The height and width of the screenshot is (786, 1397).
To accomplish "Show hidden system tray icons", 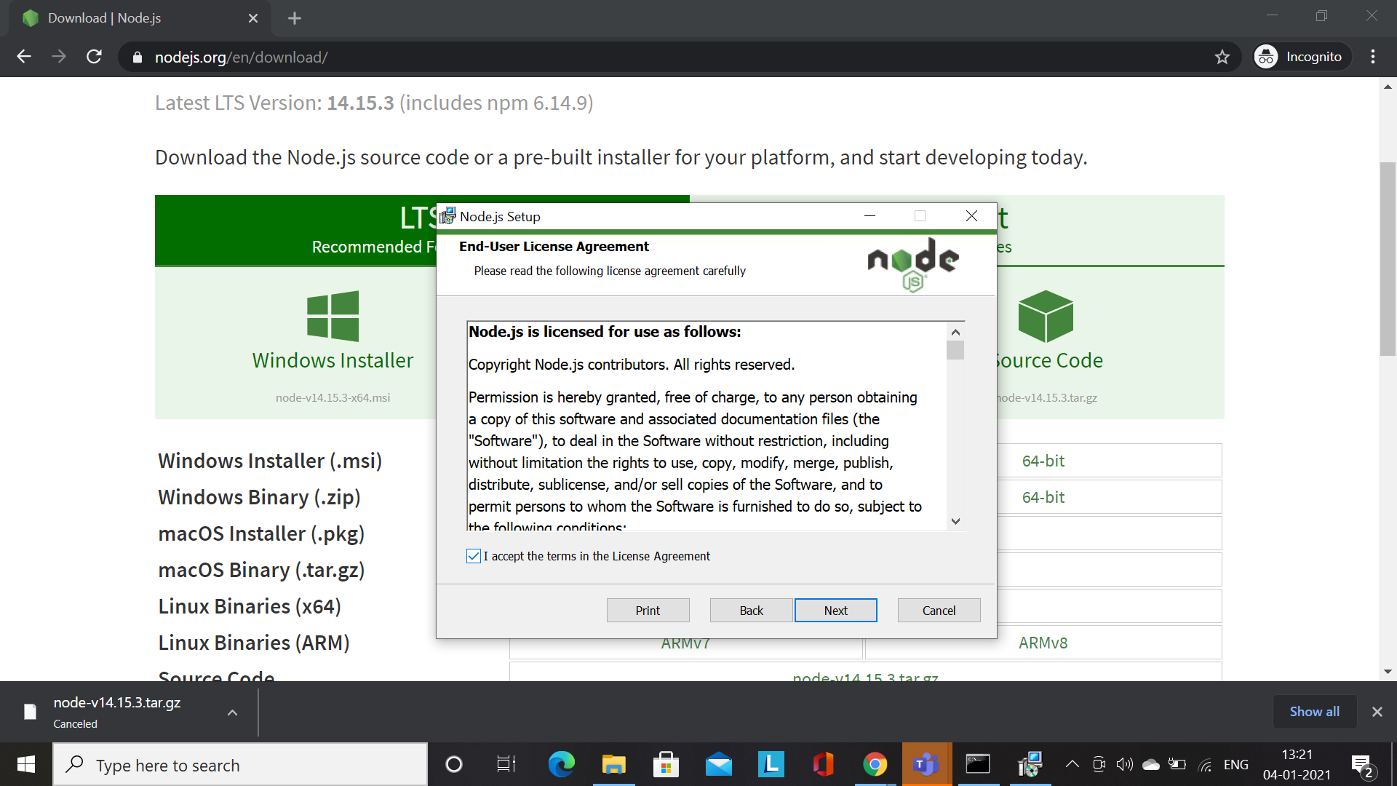I will [1072, 764].
